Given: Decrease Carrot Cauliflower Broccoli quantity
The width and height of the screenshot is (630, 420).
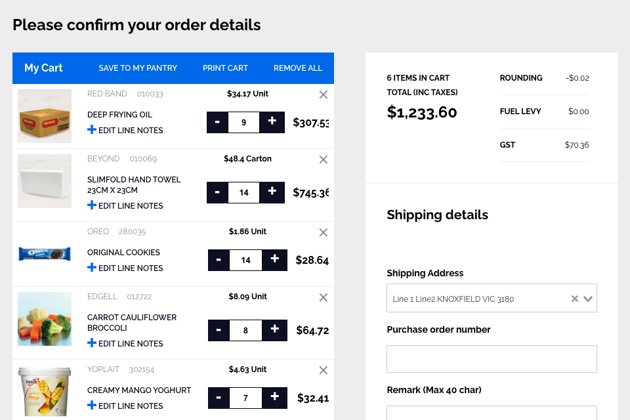Looking at the screenshot, I should [x=219, y=330].
